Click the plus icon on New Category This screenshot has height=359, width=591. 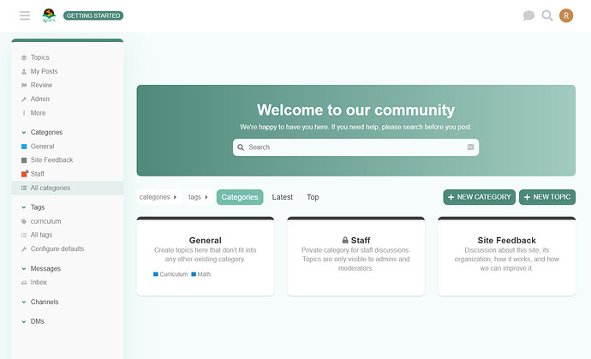(x=451, y=197)
